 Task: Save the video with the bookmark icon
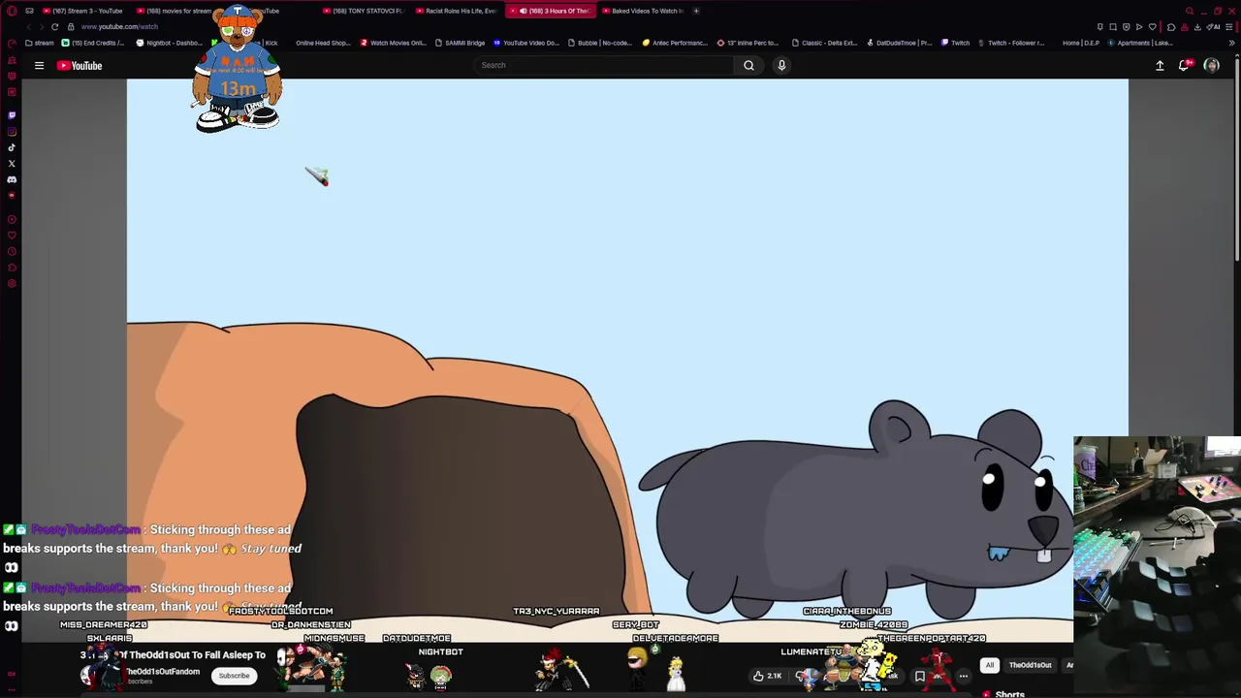pos(919,676)
